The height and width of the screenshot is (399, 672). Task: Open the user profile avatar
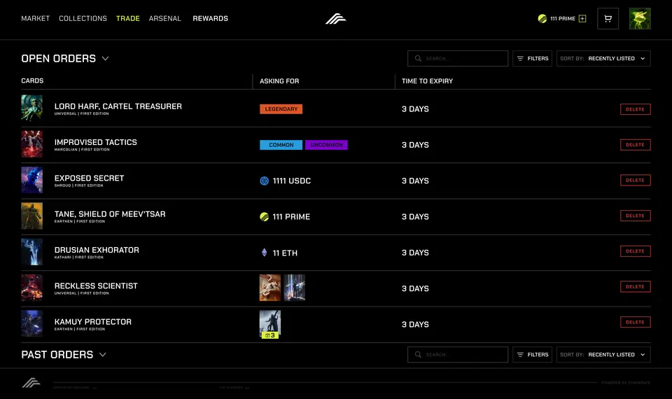(x=640, y=18)
